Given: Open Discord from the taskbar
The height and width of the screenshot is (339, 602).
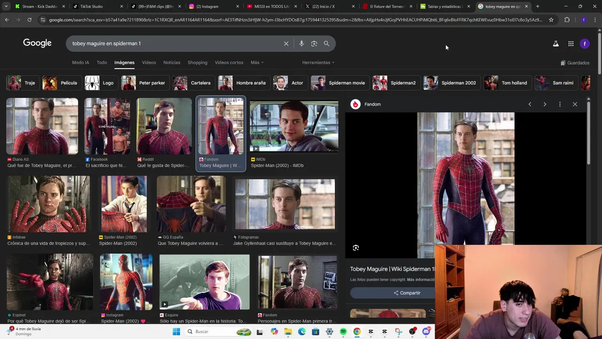Looking at the screenshot, I should tap(426, 331).
